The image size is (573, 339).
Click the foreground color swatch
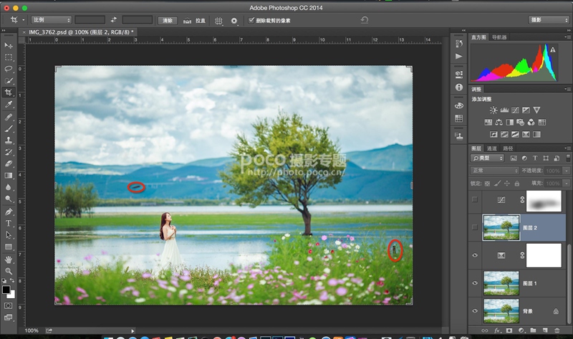pos(6,290)
